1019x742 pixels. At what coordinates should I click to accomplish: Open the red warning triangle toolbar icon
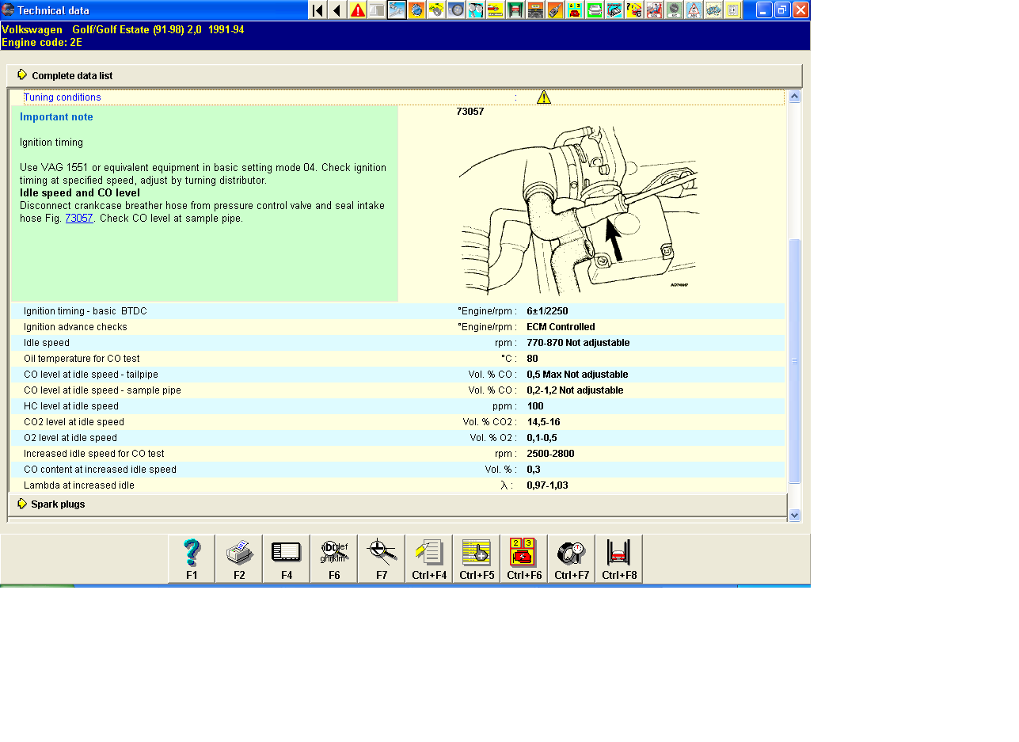pyautogui.click(x=357, y=10)
